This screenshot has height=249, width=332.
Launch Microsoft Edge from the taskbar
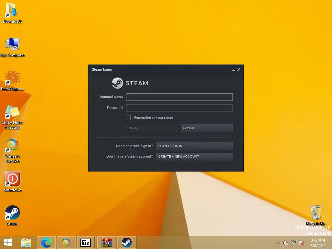46,243
